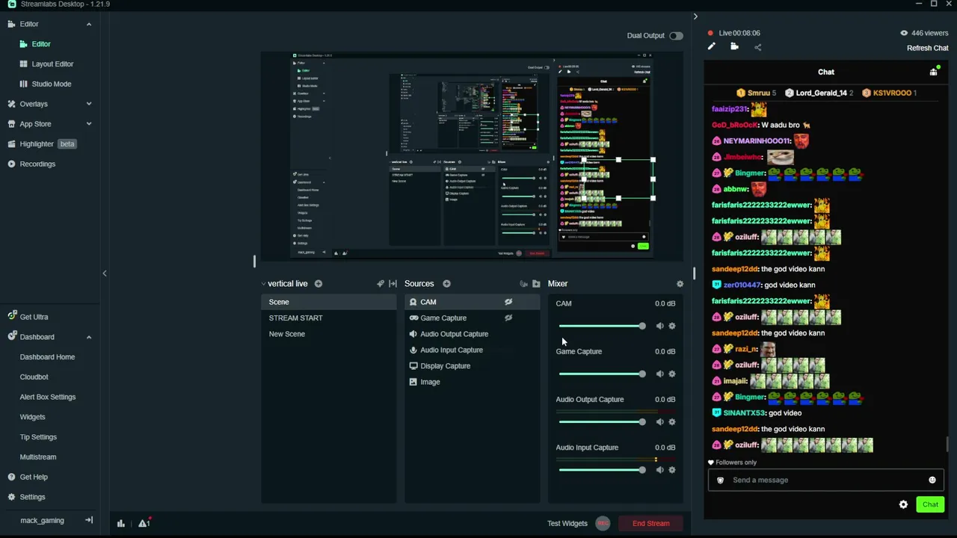Viewport: 957px width, 538px height.
Task: Open performance stats bar-chart icon
Action: [121, 523]
